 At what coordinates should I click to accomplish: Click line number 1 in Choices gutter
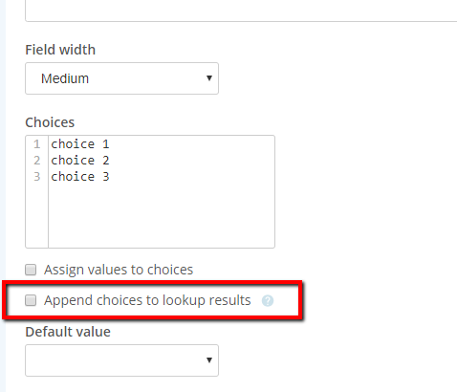coord(37,144)
